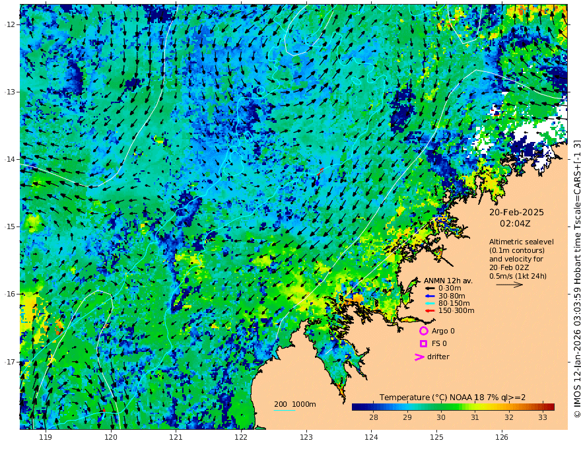Click the color bar tick label 33

[x=543, y=417]
